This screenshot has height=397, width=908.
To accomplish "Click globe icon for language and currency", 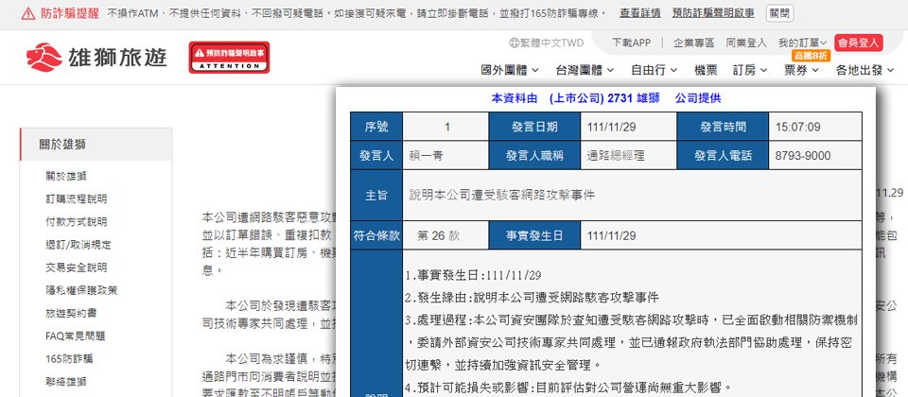I will [515, 43].
